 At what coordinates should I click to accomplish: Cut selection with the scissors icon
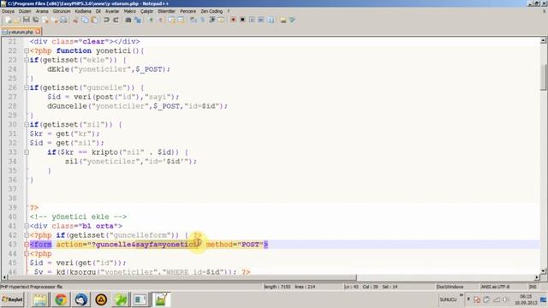pyautogui.click(x=75, y=20)
